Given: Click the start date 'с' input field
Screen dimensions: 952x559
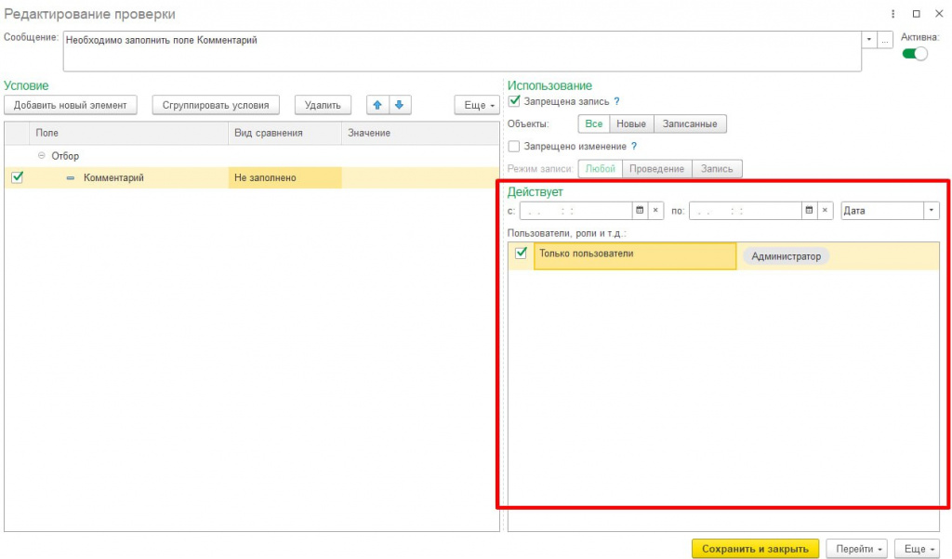Looking at the screenshot, I should 575,211.
